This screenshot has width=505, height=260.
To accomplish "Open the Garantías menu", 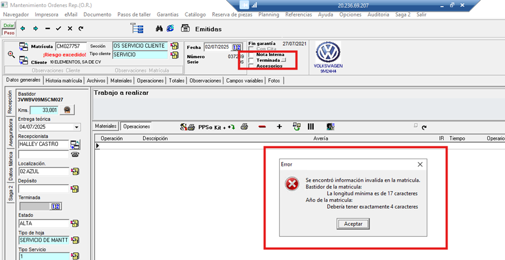I will point(167,14).
